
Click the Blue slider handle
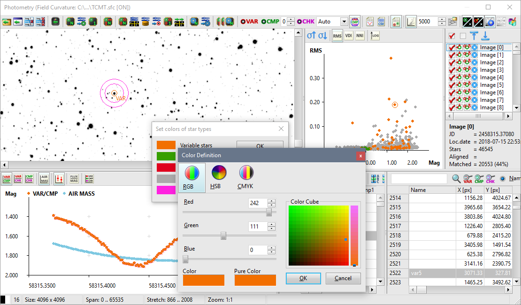(x=185, y=259)
